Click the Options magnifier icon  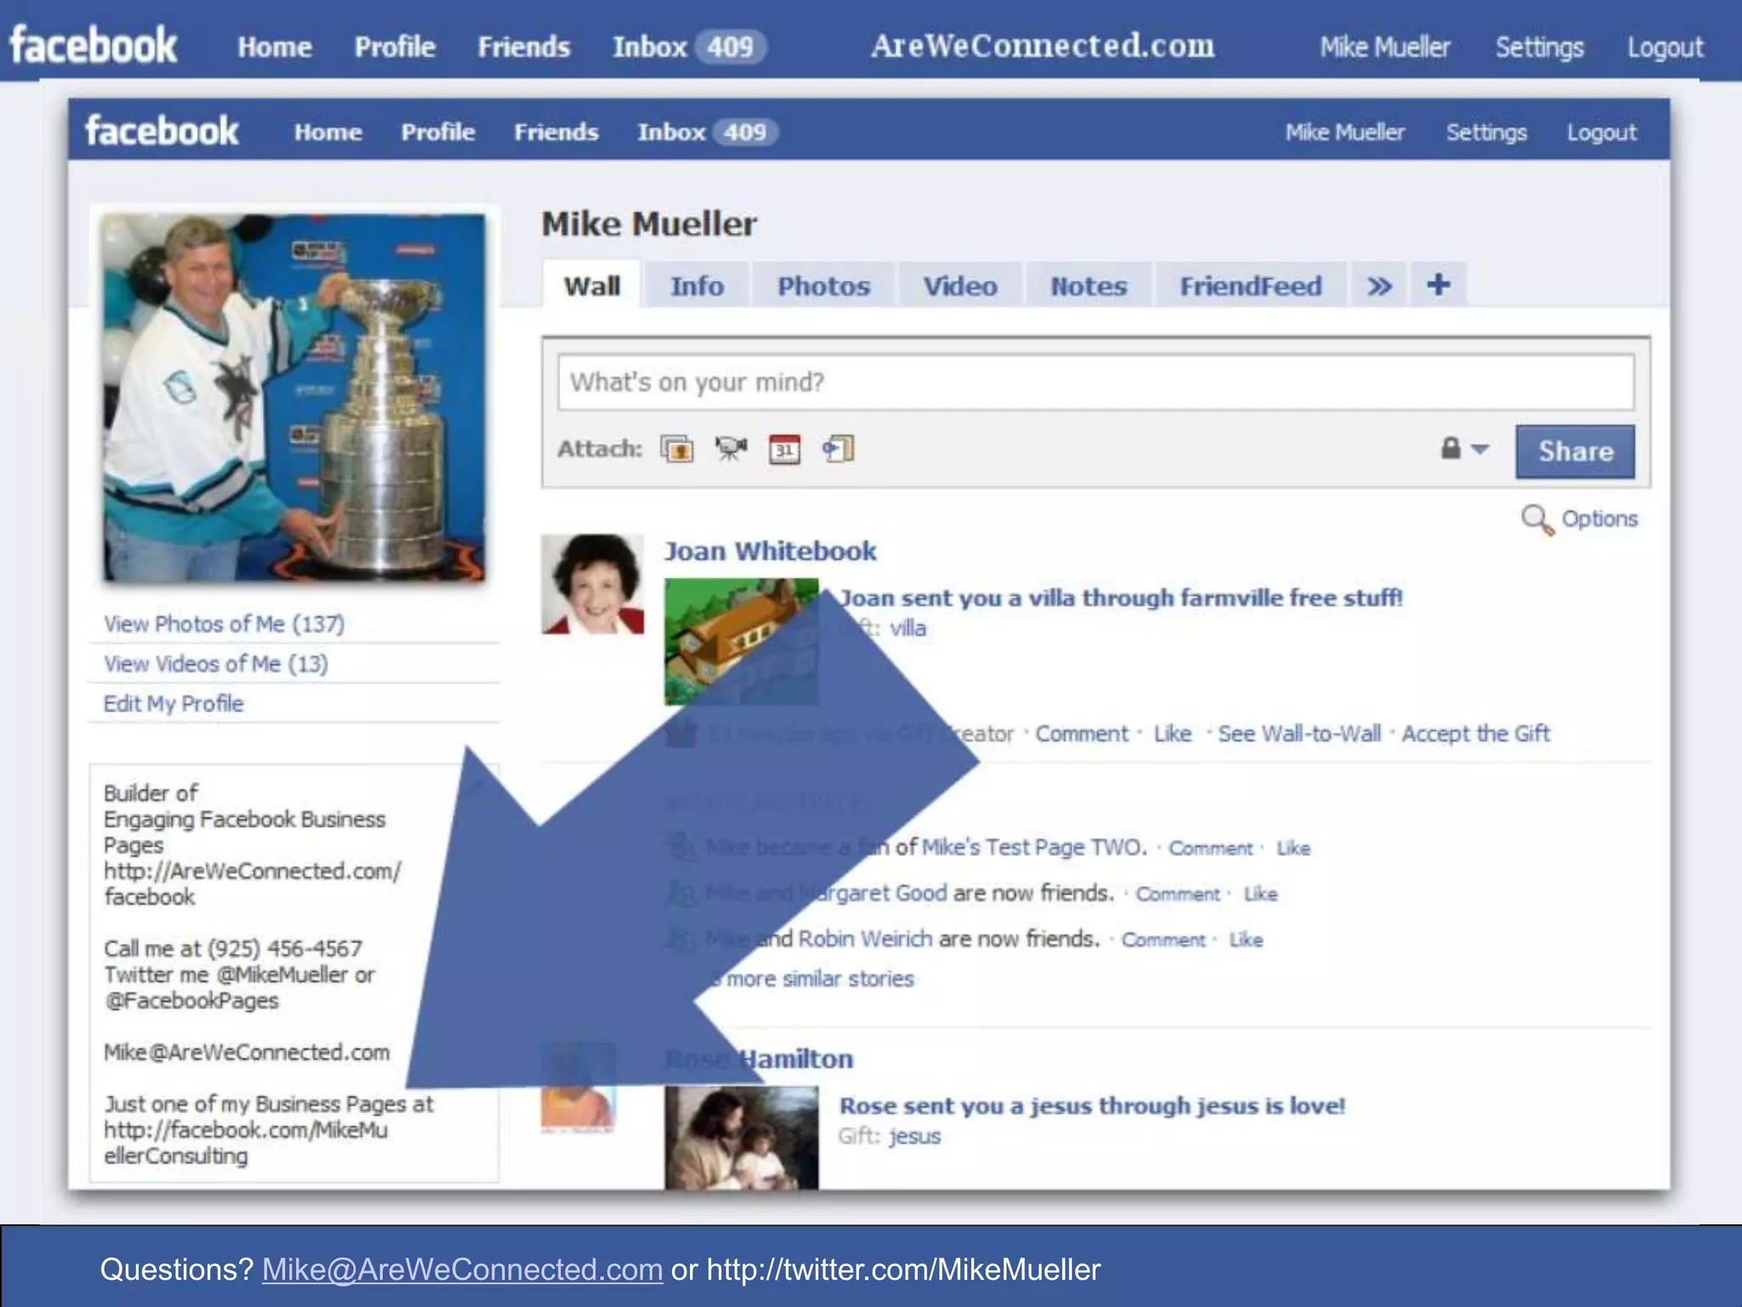(x=1537, y=519)
